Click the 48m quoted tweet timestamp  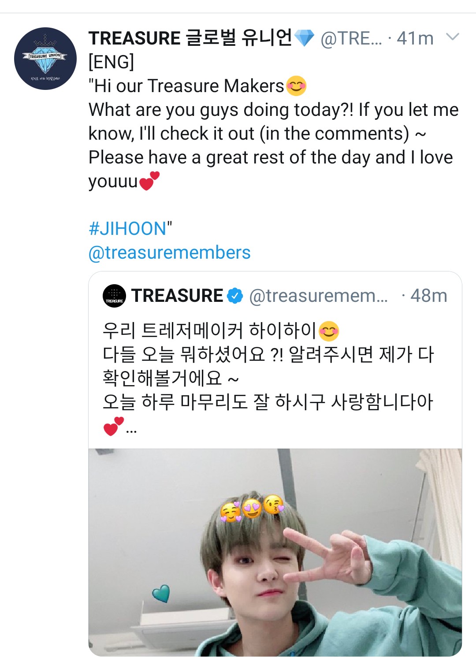(x=428, y=296)
